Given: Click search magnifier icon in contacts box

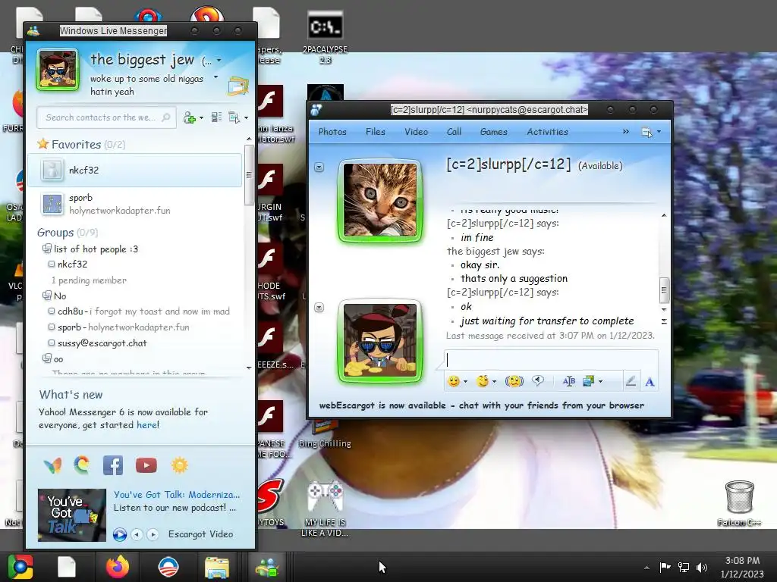Looking at the screenshot, I should click(x=166, y=117).
